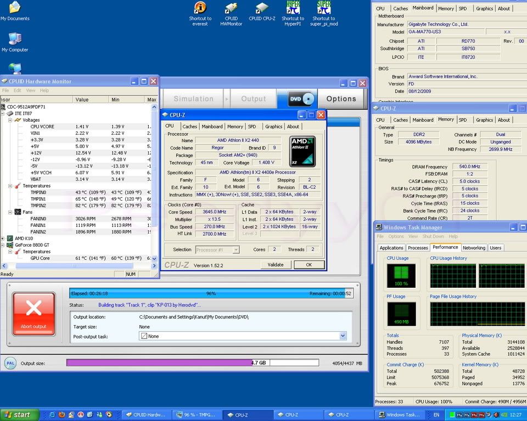The image size is (527, 421).
Task: Switch to Processes tab in Task Manager
Action: point(418,248)
